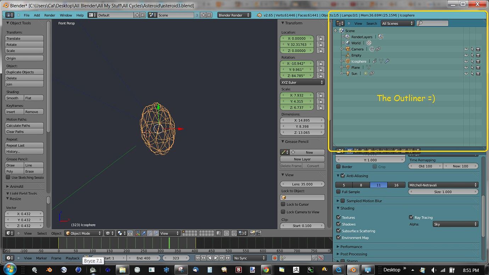Enable Lock to Cursor checkbox

(x=283, y=204)
